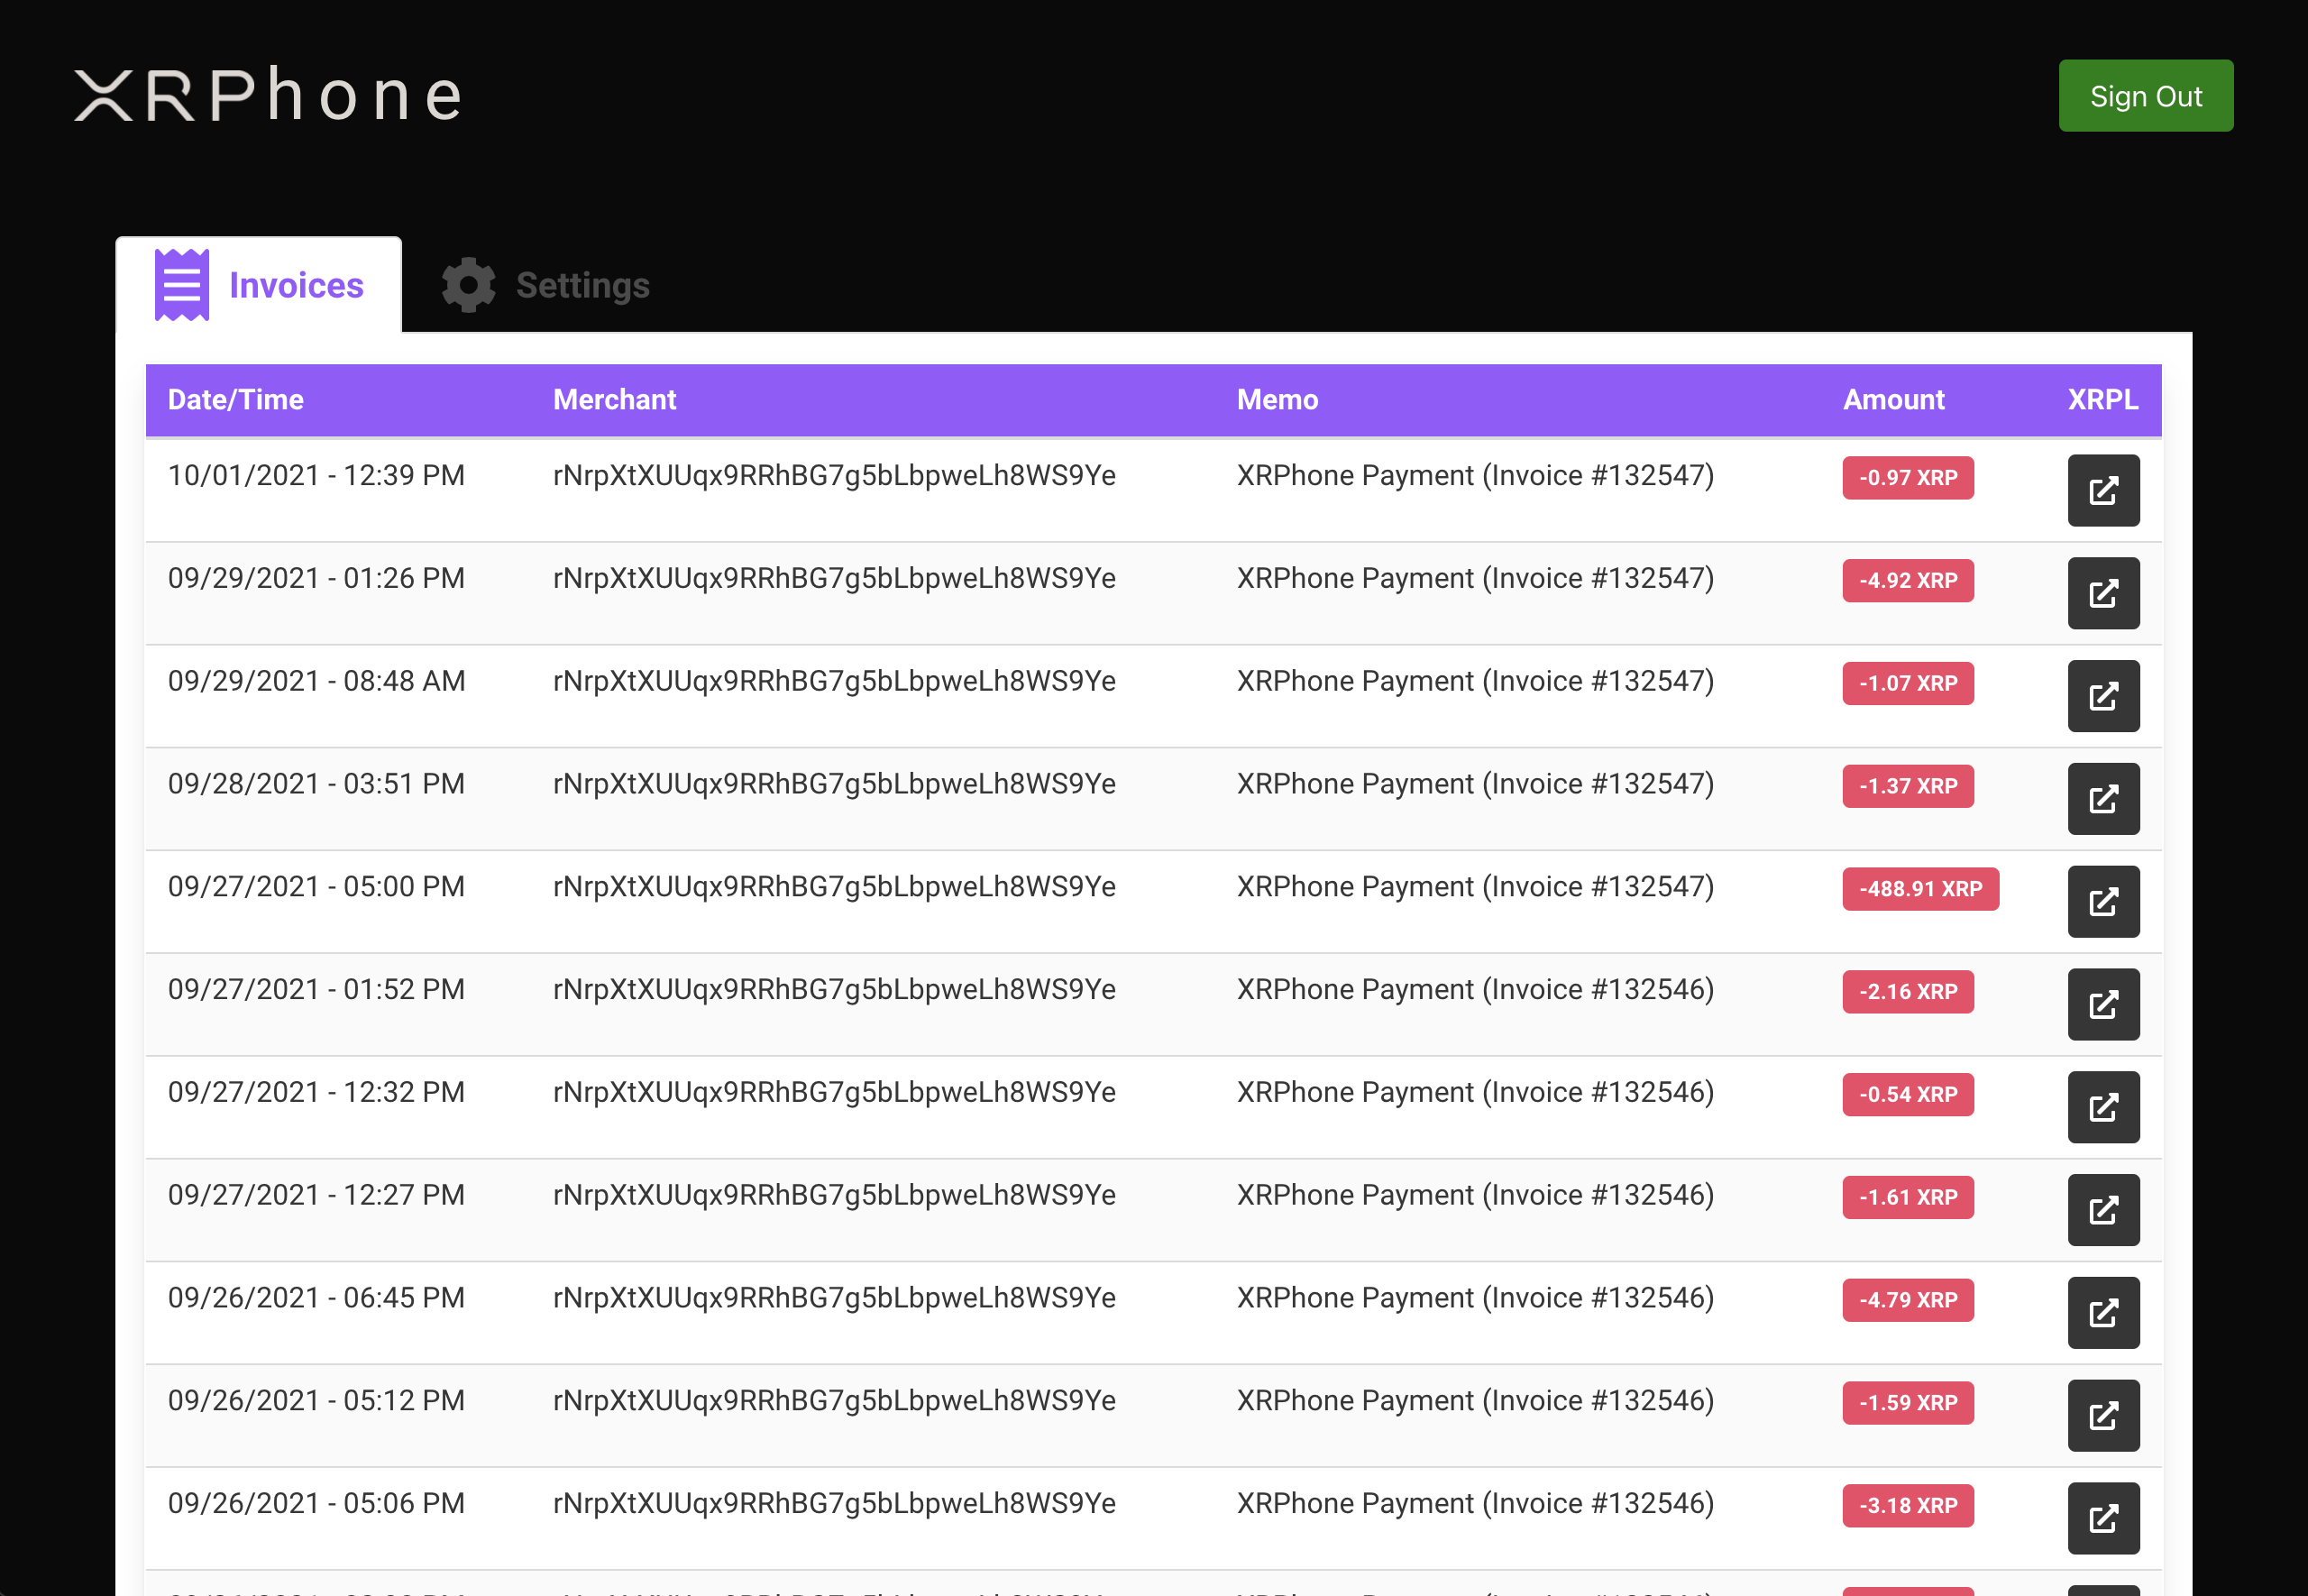Open XRPL link for the -2.16 XRP payment

(x=2103, y=1004)
